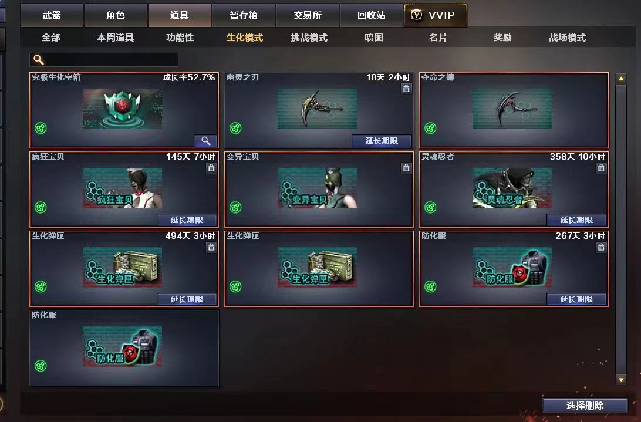Screen dimensions: 641x422
Task: Click the 选择删除 button
Action: point(585,405)
